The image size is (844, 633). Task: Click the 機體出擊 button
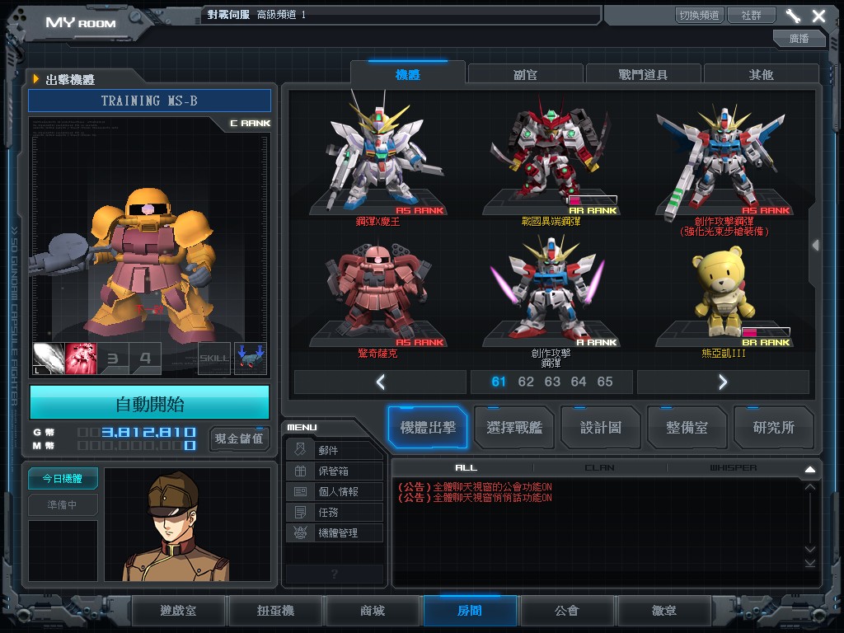(x=428, y=428)
